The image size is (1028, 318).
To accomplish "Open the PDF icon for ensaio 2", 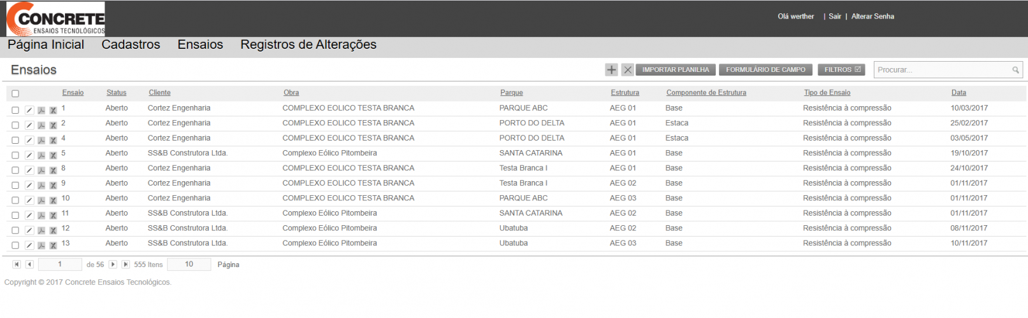I will pos(41,125).
